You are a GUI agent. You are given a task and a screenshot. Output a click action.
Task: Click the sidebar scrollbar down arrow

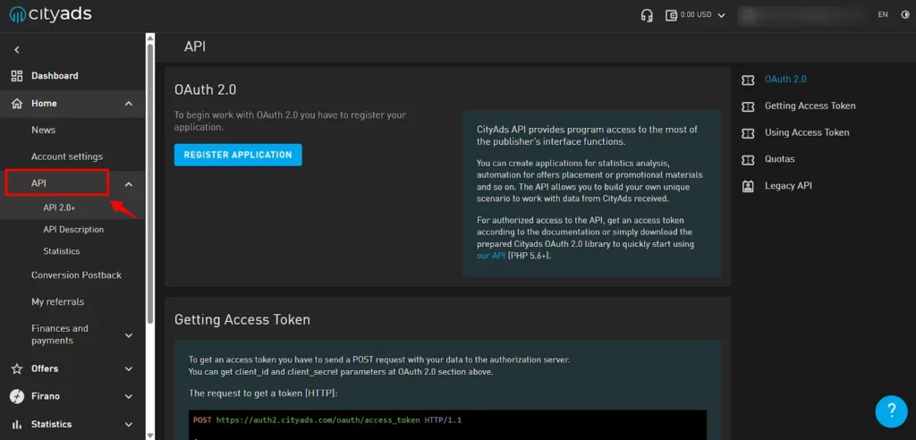tap(150, 436)
